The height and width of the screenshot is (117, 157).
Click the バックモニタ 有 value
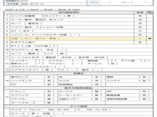click(49, 81)
